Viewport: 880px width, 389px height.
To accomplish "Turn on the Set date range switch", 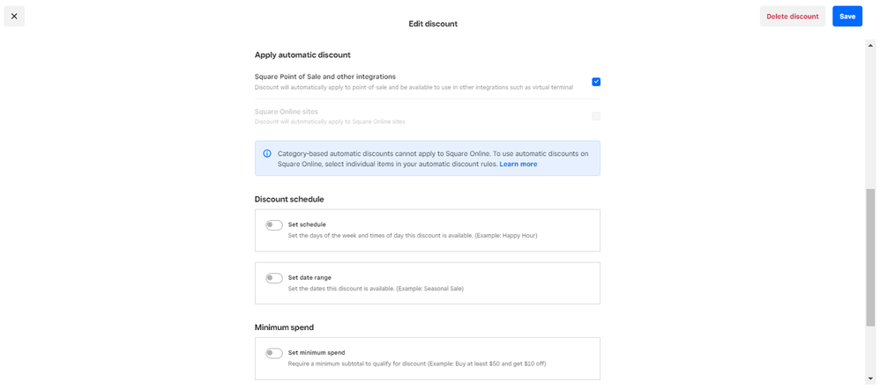I will 274,278.
